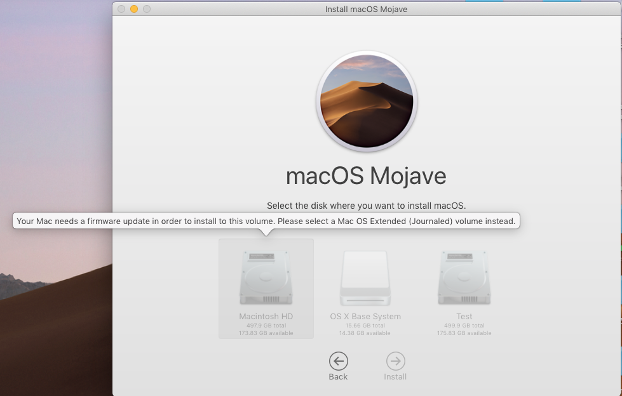Image resolution: width=622 pixels, height=396 pixels.
Task: Click the large "macOS Mojave" heading
Action: coord(366,176)
